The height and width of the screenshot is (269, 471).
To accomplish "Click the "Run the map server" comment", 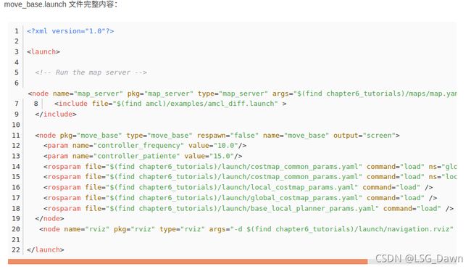I will tap(91, 73).
